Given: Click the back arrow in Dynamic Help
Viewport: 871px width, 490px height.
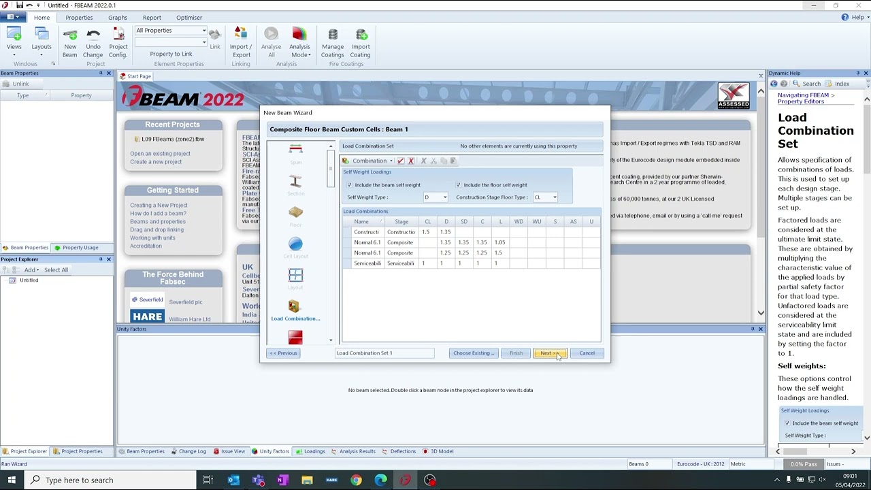Looking at the screenshot, I should click(774, 84).
